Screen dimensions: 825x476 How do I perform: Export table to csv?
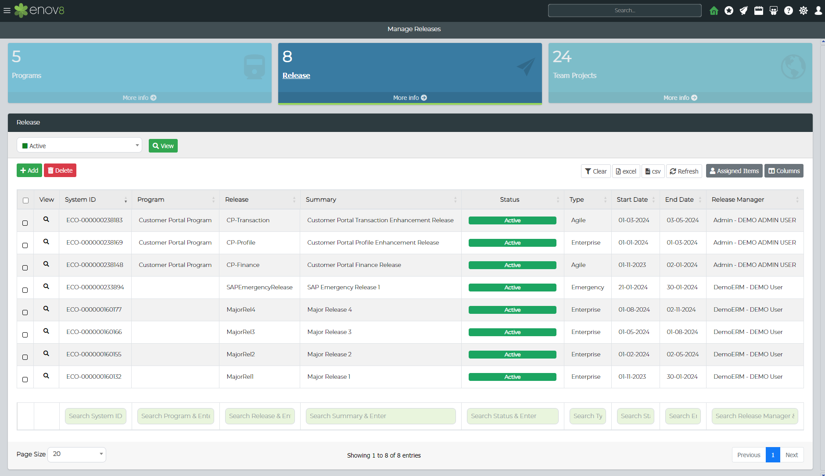click(x=653, y=171)
